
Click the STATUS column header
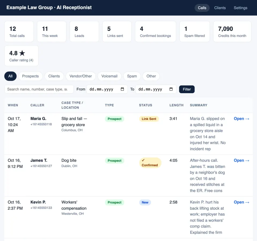(x=146, y=105)
